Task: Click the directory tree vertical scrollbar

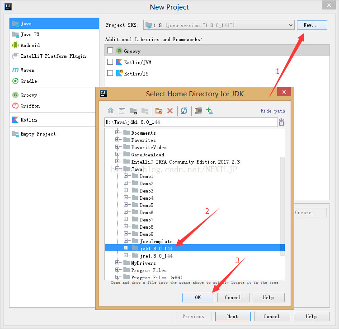Action: pyautogui.click(x=282, y=207)
